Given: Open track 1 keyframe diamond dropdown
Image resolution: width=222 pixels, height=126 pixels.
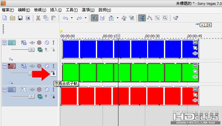Looking at the screenshot, I should pos(11,59).
